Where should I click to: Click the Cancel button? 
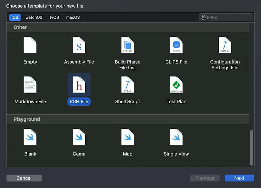24,178
